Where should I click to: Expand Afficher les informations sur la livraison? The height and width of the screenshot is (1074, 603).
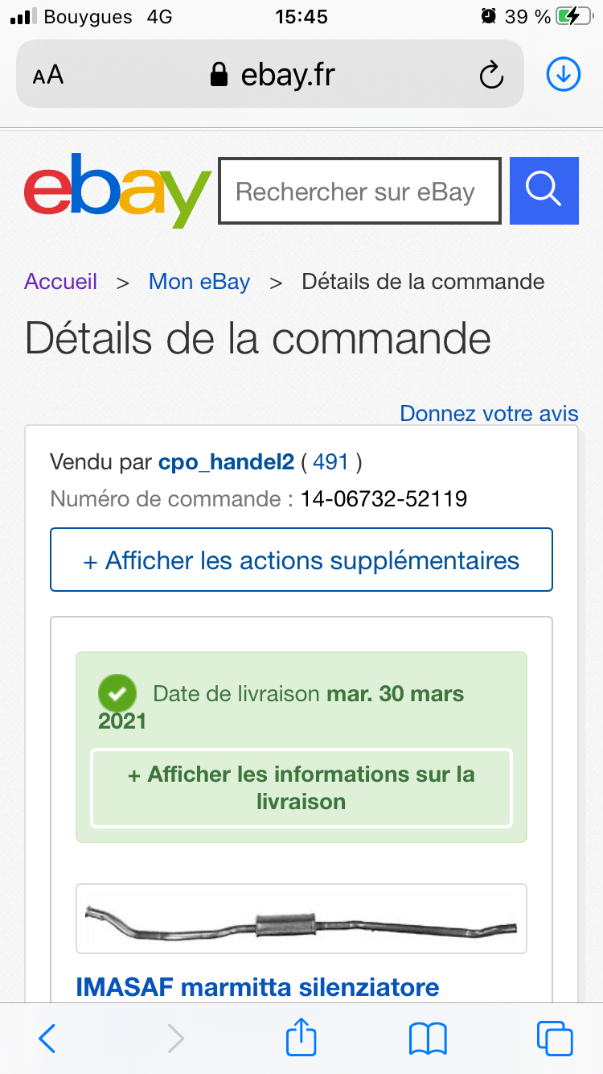(x=301, y=788)
